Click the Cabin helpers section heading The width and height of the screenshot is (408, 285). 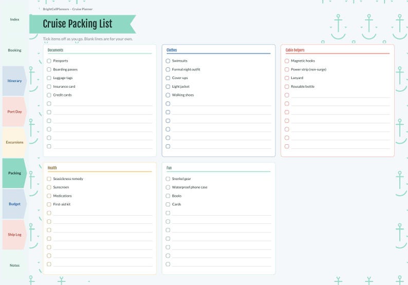pos(295,50)
